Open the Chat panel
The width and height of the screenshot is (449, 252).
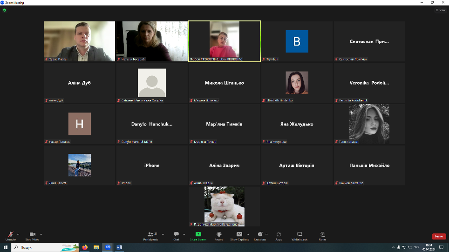176,235
